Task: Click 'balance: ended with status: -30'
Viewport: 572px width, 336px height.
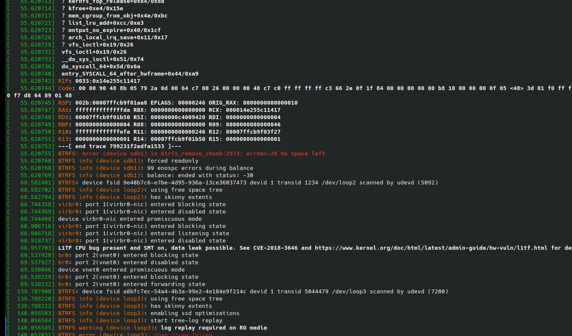Action: pos(200,175)
